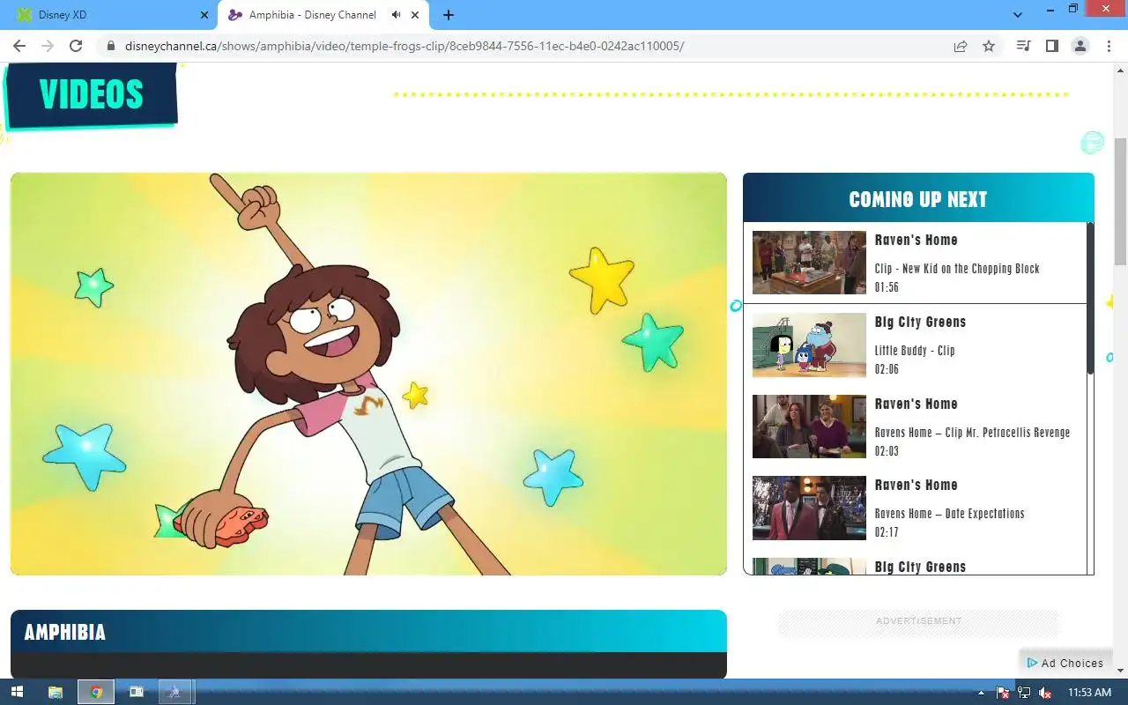Click the AMPHIBIA section header
The height and width of the screenshot is (705, 1128).
(368, 632)
